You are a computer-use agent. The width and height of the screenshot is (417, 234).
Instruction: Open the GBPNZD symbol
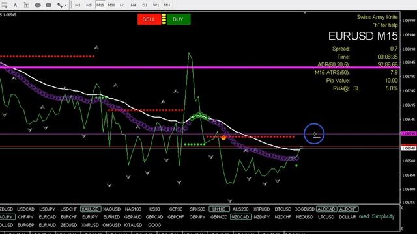coord(219,217)
